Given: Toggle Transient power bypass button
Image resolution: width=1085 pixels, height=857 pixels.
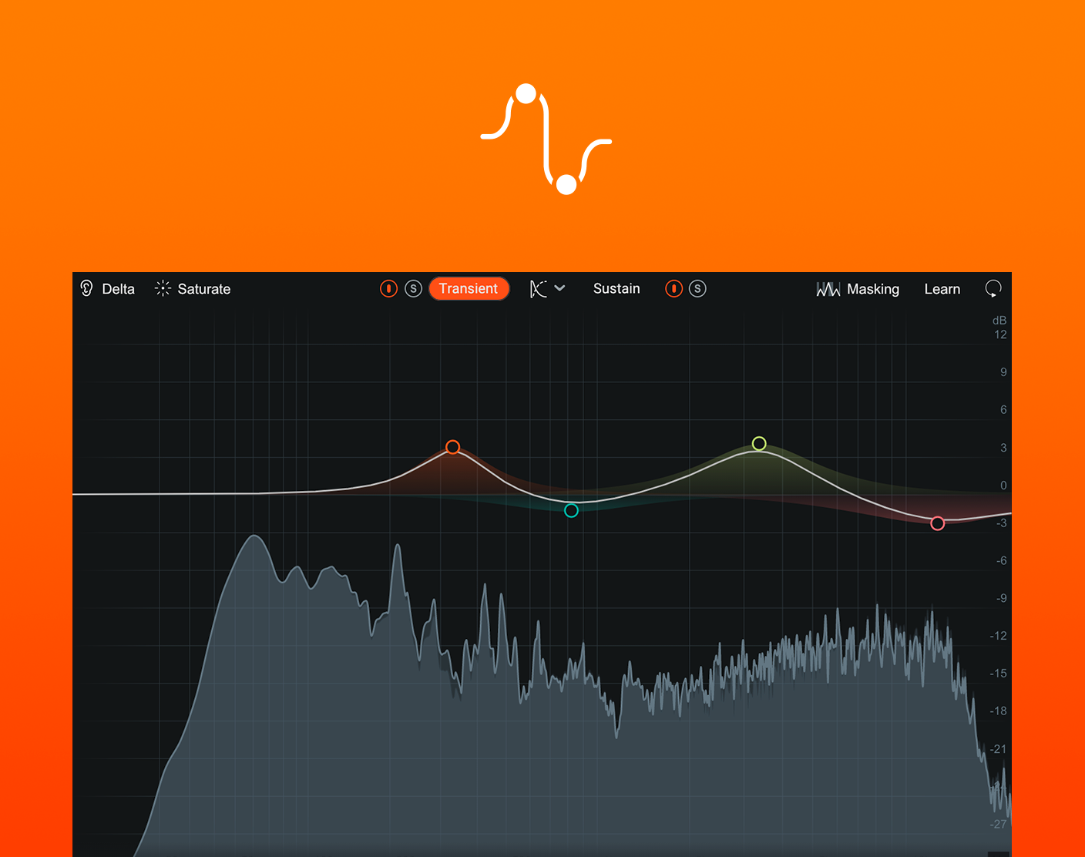Looking at the screenshot, I should click(x=389, y=289).
